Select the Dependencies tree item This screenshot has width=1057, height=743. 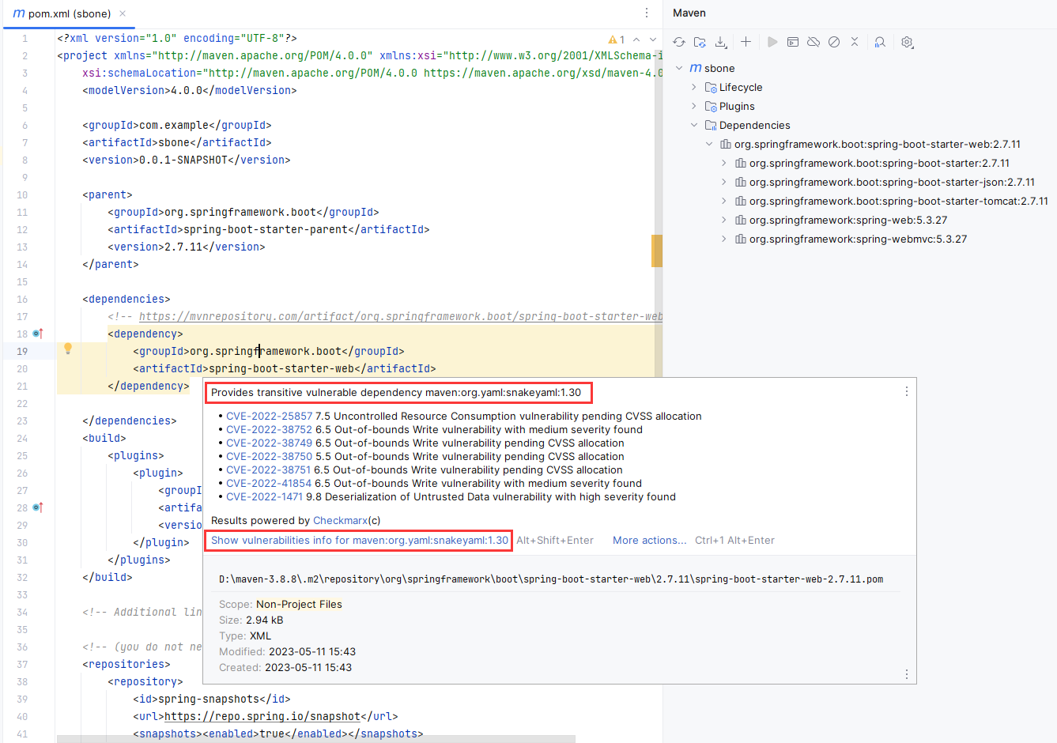tap(754, 125)
